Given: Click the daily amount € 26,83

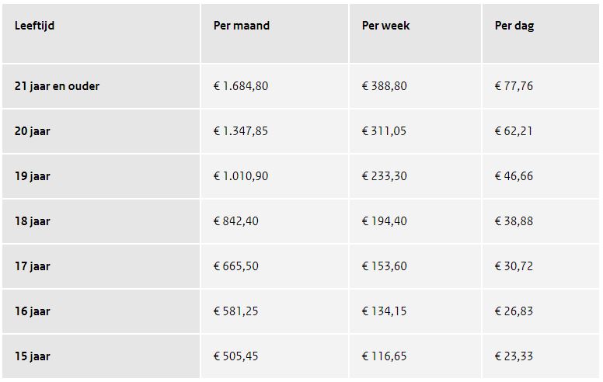Looking at the screenshot, I should (x=514, y=311).
